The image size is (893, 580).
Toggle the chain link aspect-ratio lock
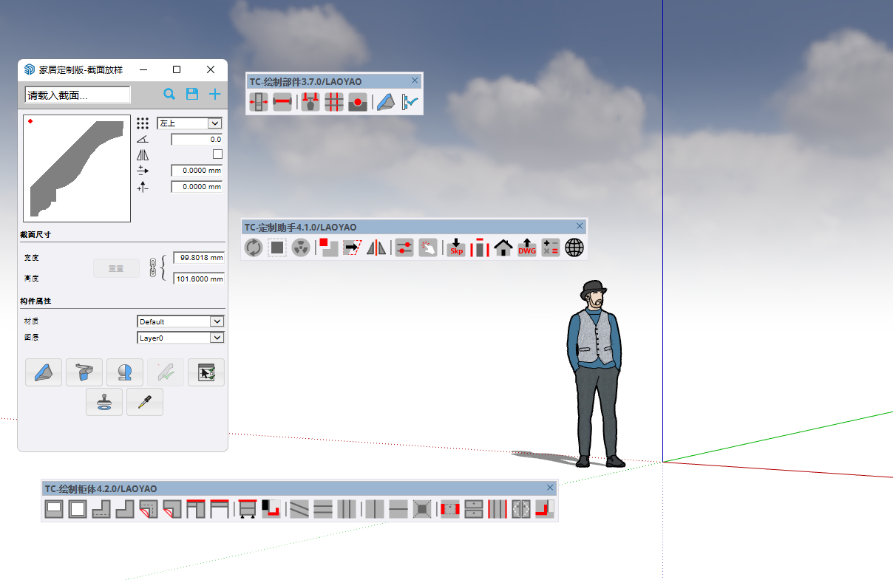pos(154,267)
